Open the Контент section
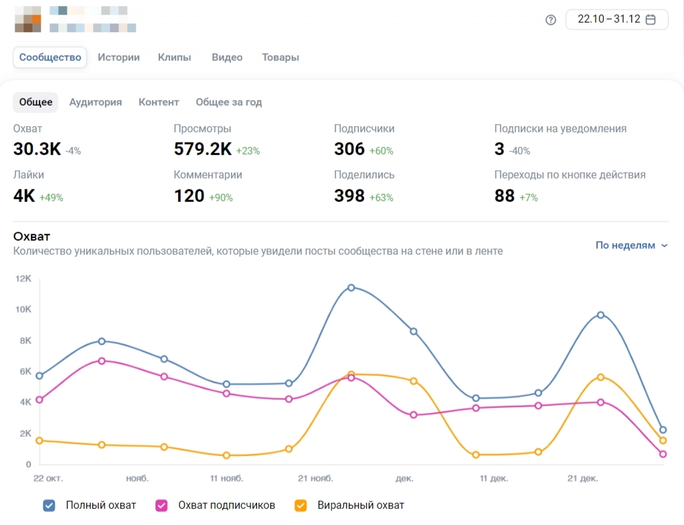 pos(159,102)
